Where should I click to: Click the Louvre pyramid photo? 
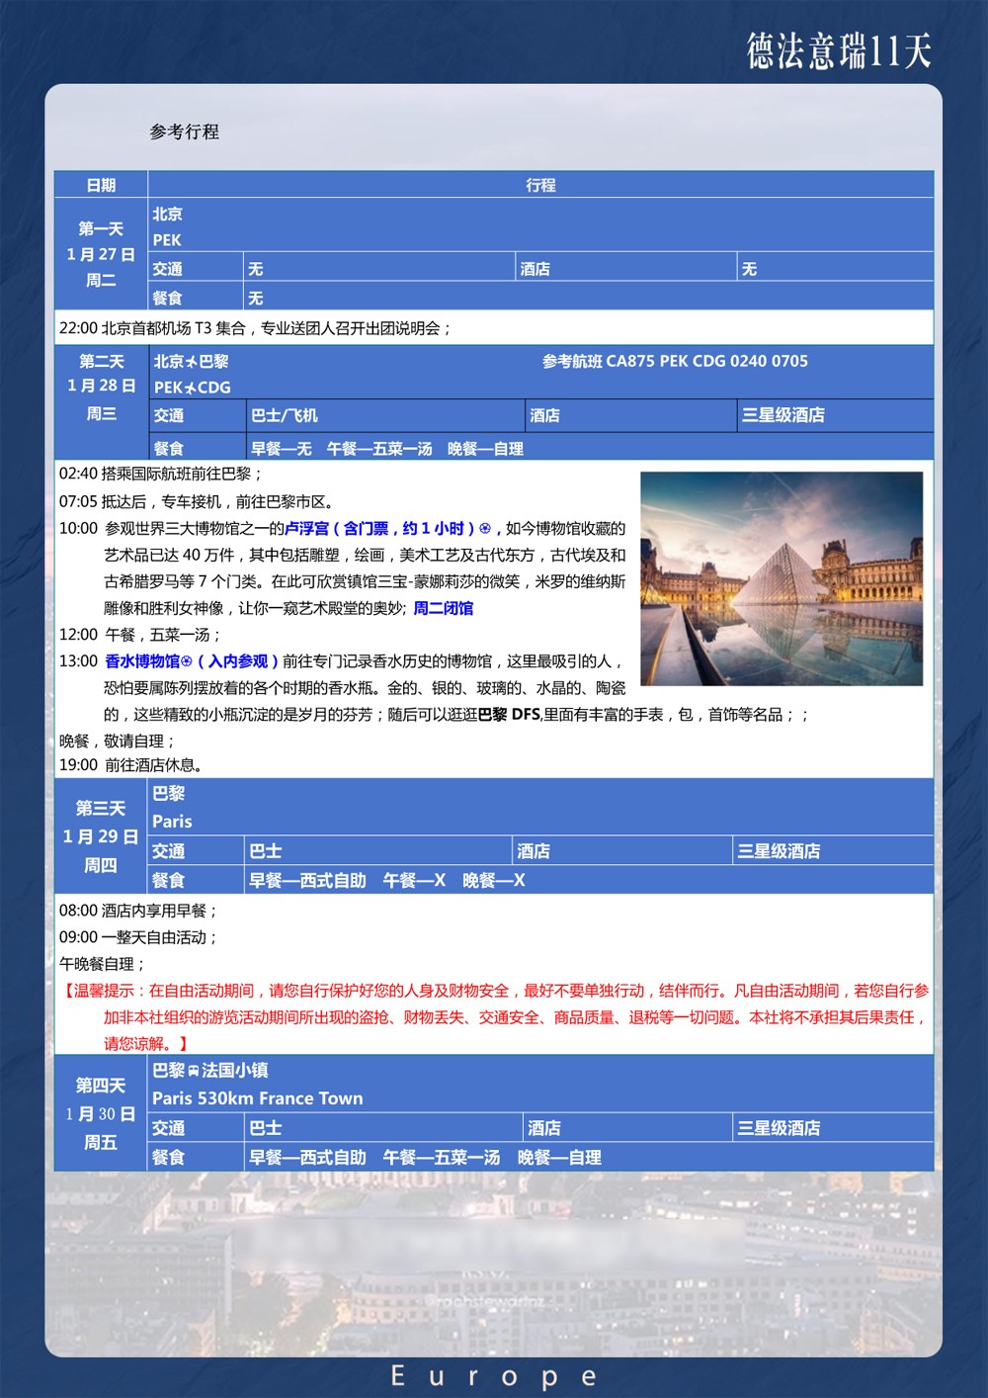782,578
